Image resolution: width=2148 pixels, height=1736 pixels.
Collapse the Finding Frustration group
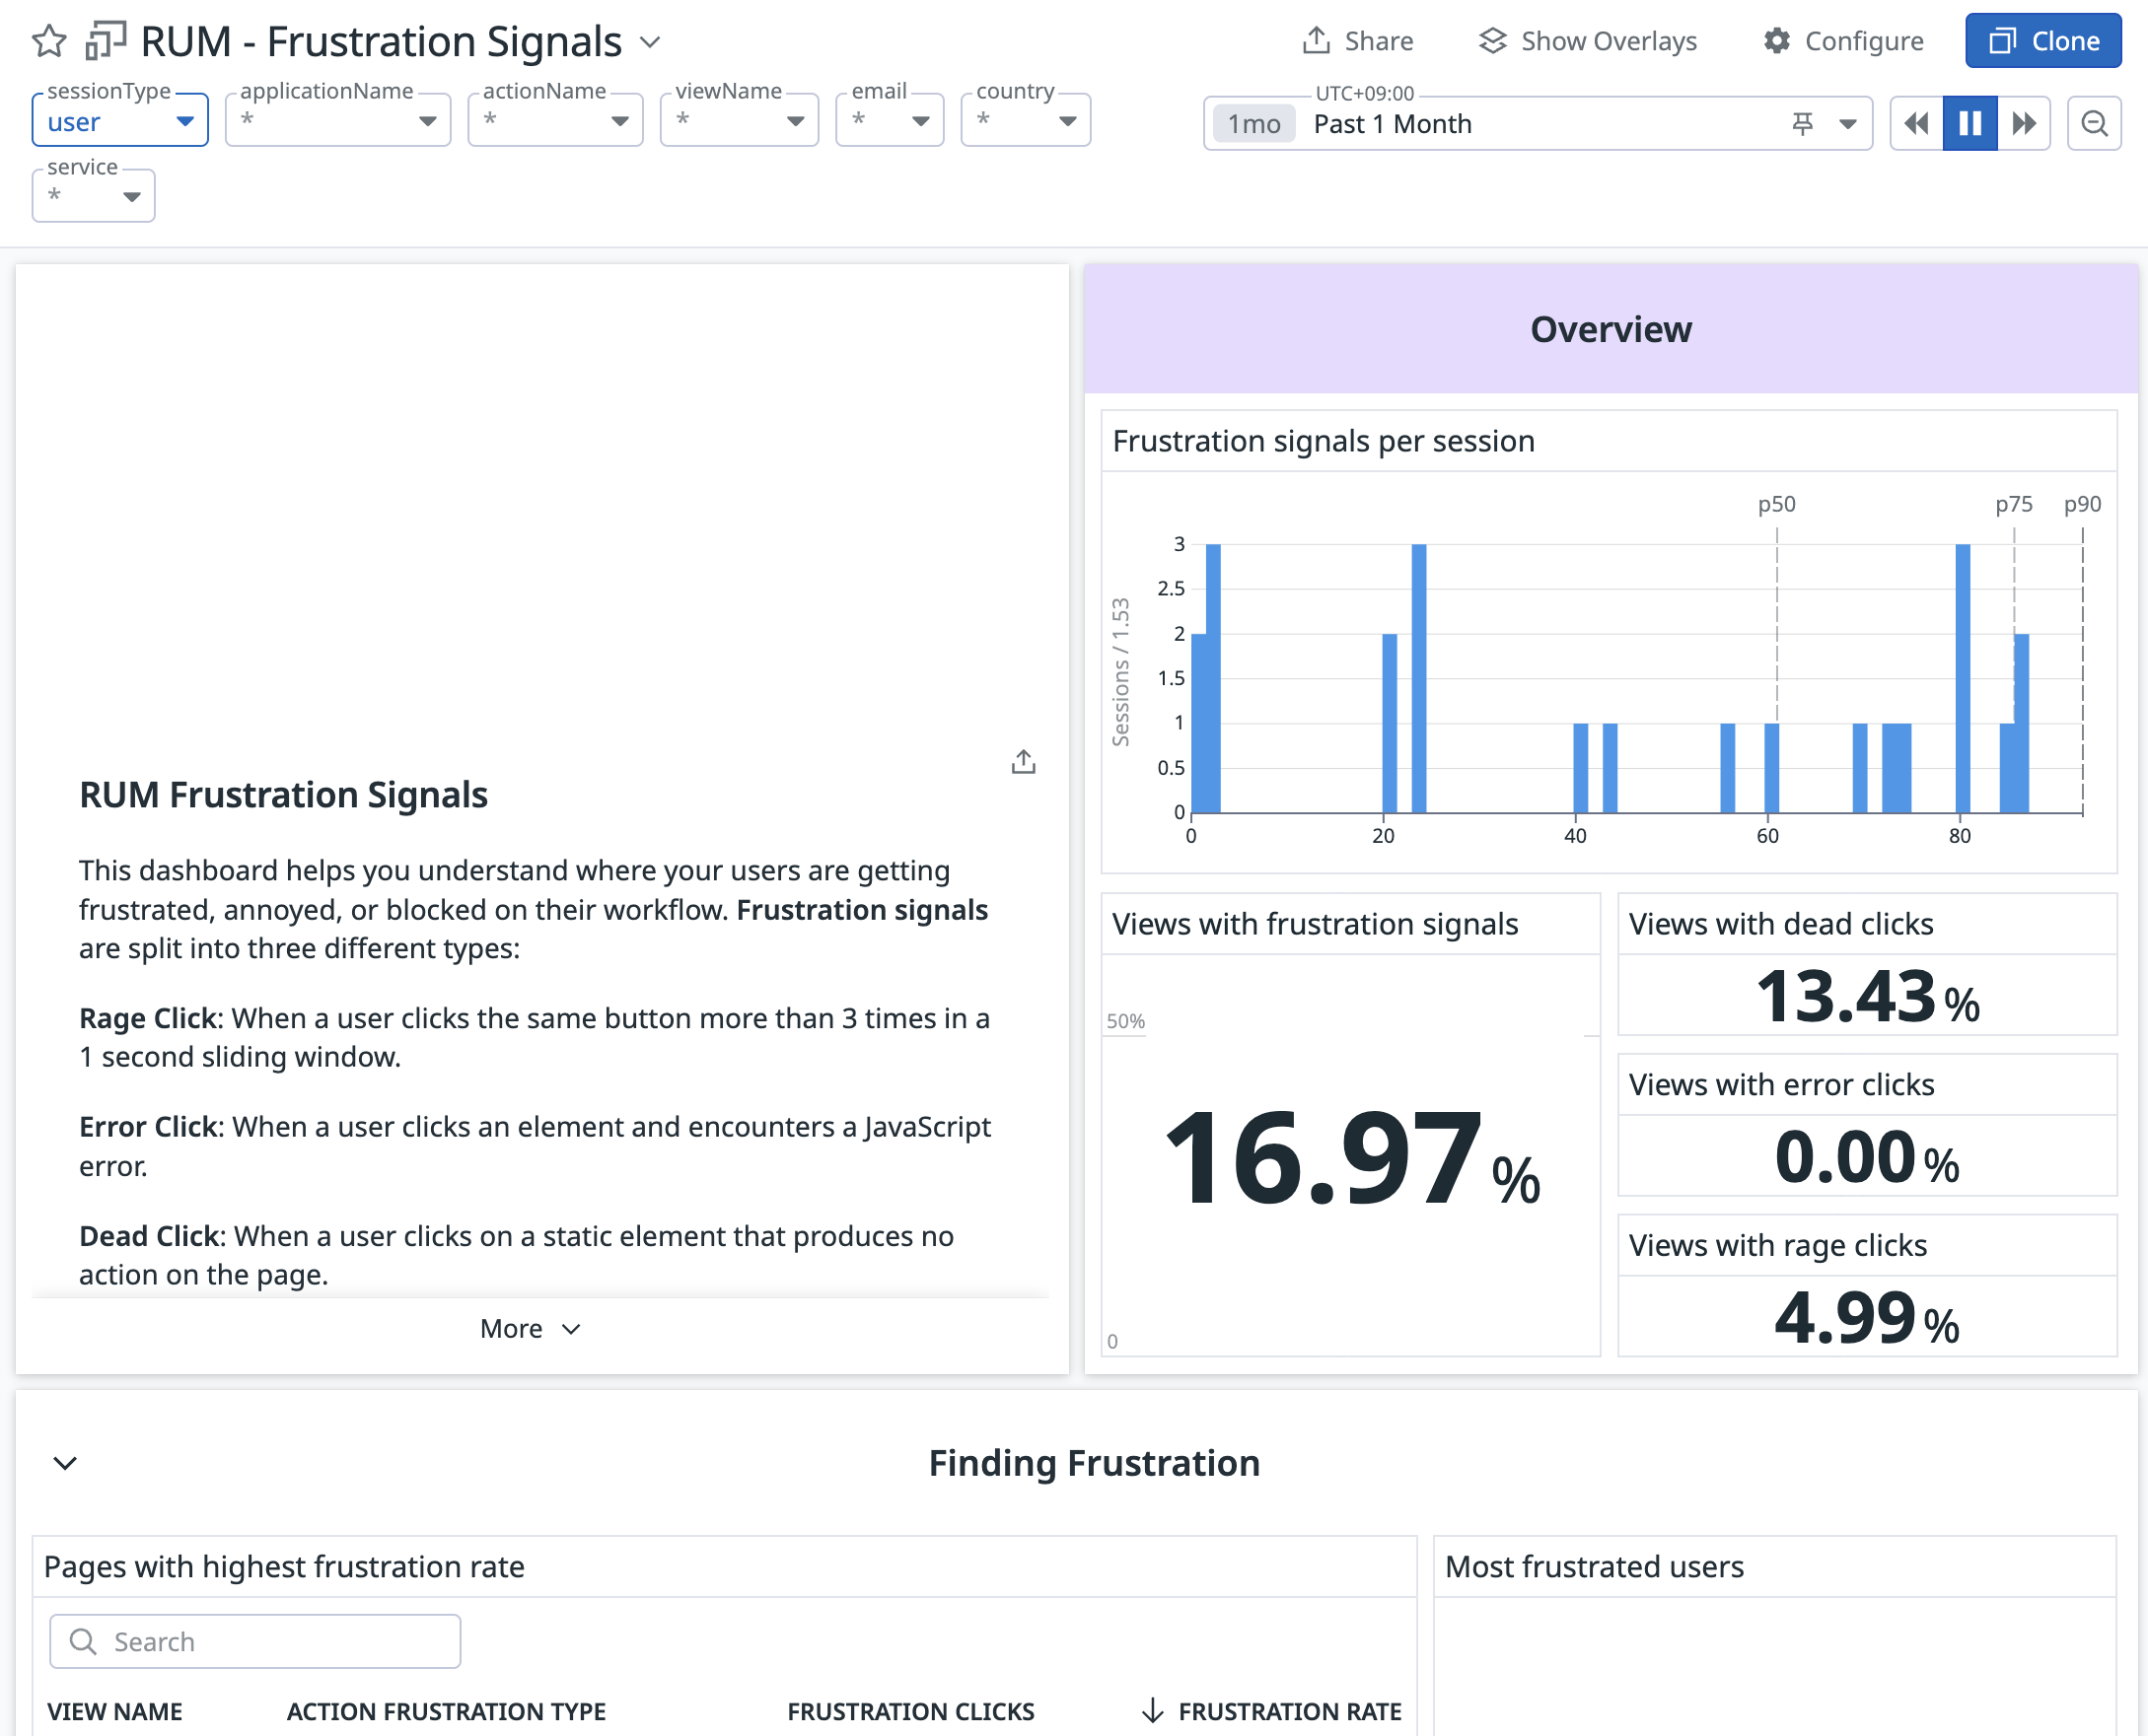click(x=65, y=1464)
